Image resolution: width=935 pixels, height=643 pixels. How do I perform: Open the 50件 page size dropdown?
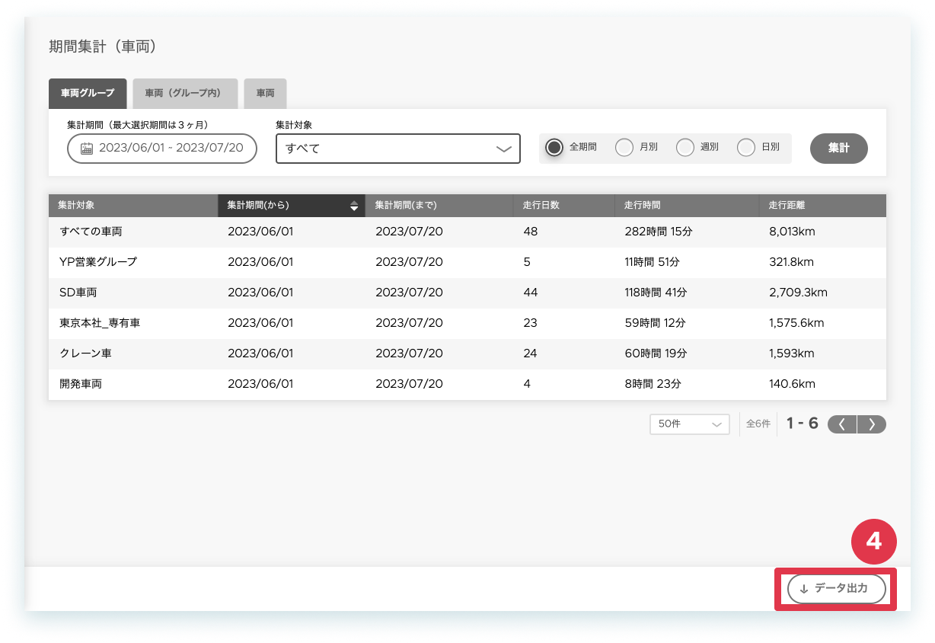point(690,424)
